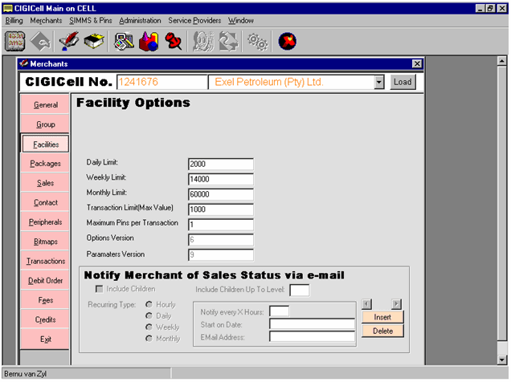Viewport: 511px width, 382px height.
Task: Open the Billing menu
Action: click(14, 21)
